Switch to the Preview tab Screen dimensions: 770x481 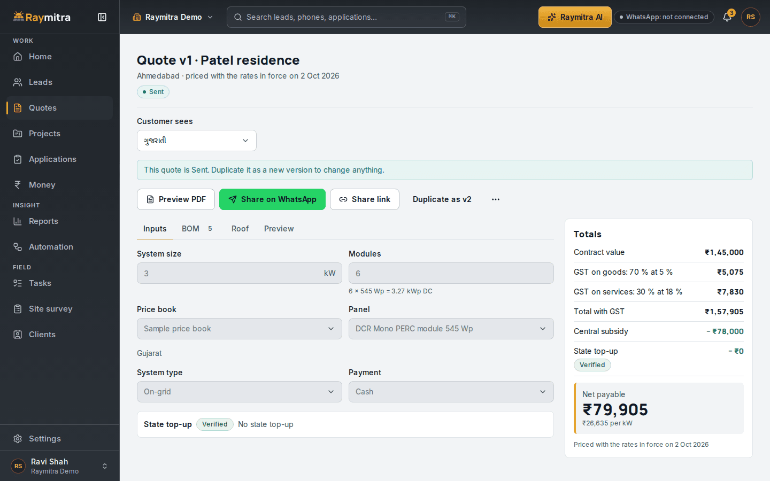[x=279, y=229]
